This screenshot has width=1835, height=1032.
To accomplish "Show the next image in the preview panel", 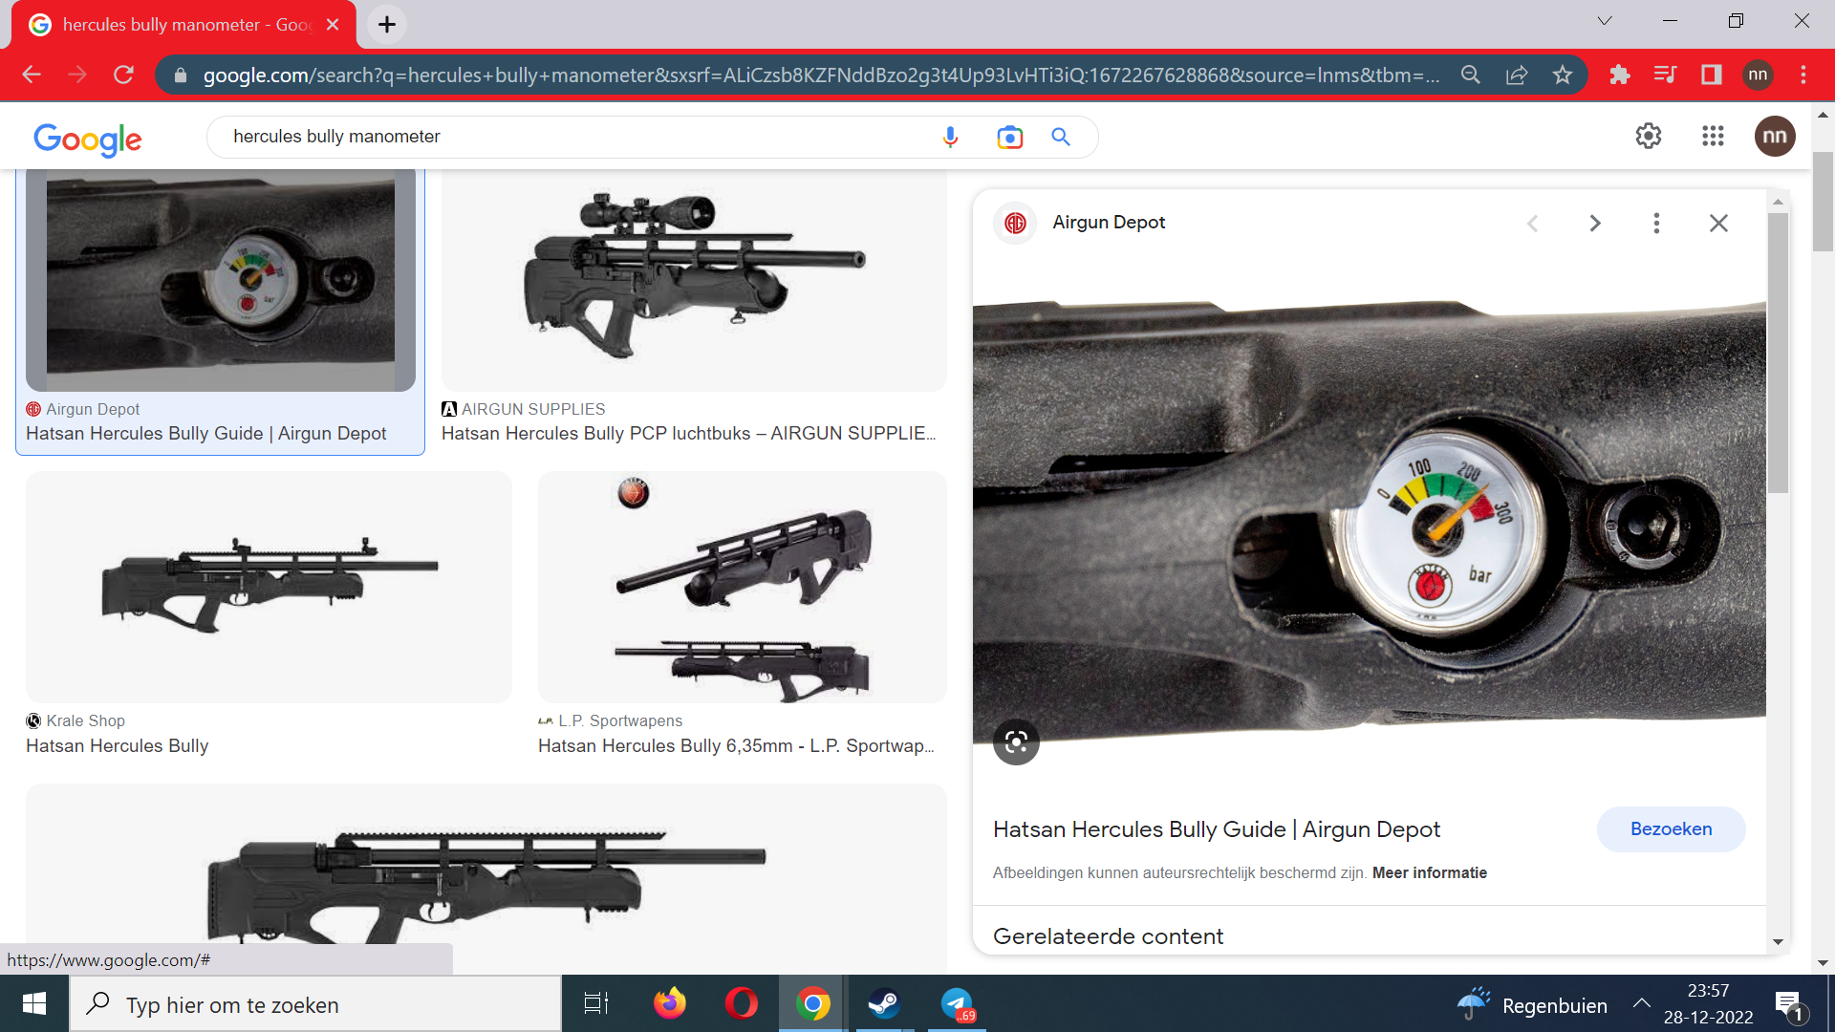I will (x=1595, y=224).
